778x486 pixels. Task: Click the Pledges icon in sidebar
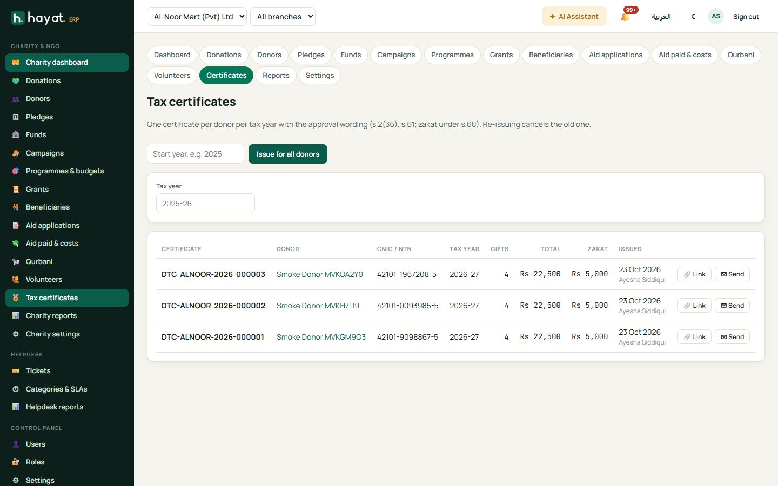pos(16,117)
